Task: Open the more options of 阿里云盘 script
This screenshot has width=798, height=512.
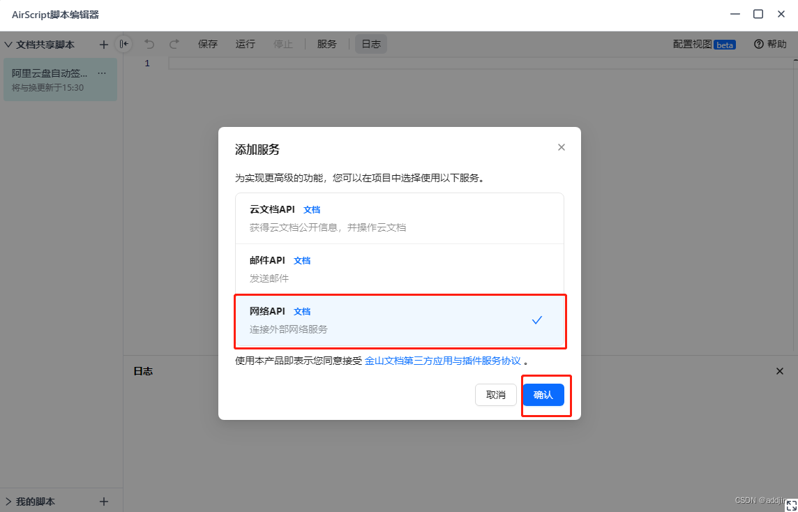Action: 102,73
